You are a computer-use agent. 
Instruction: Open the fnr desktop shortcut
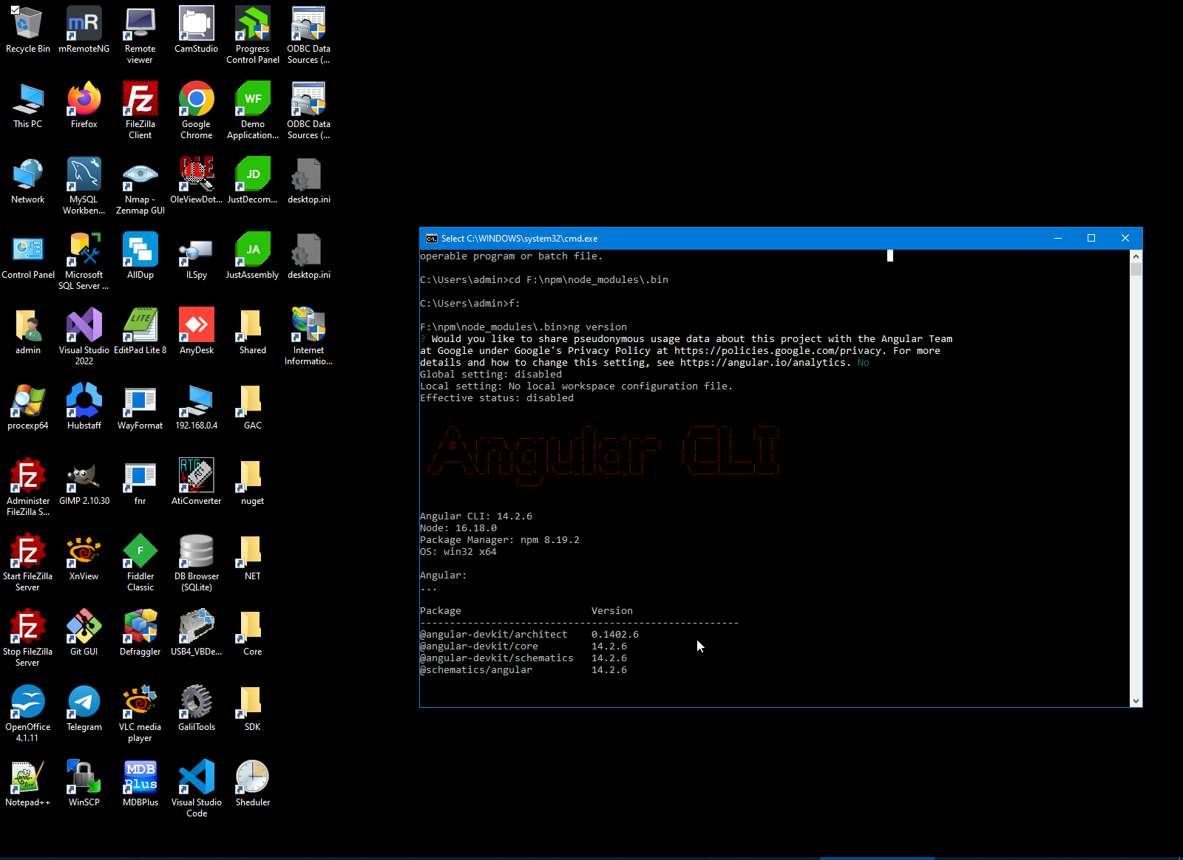140,482
